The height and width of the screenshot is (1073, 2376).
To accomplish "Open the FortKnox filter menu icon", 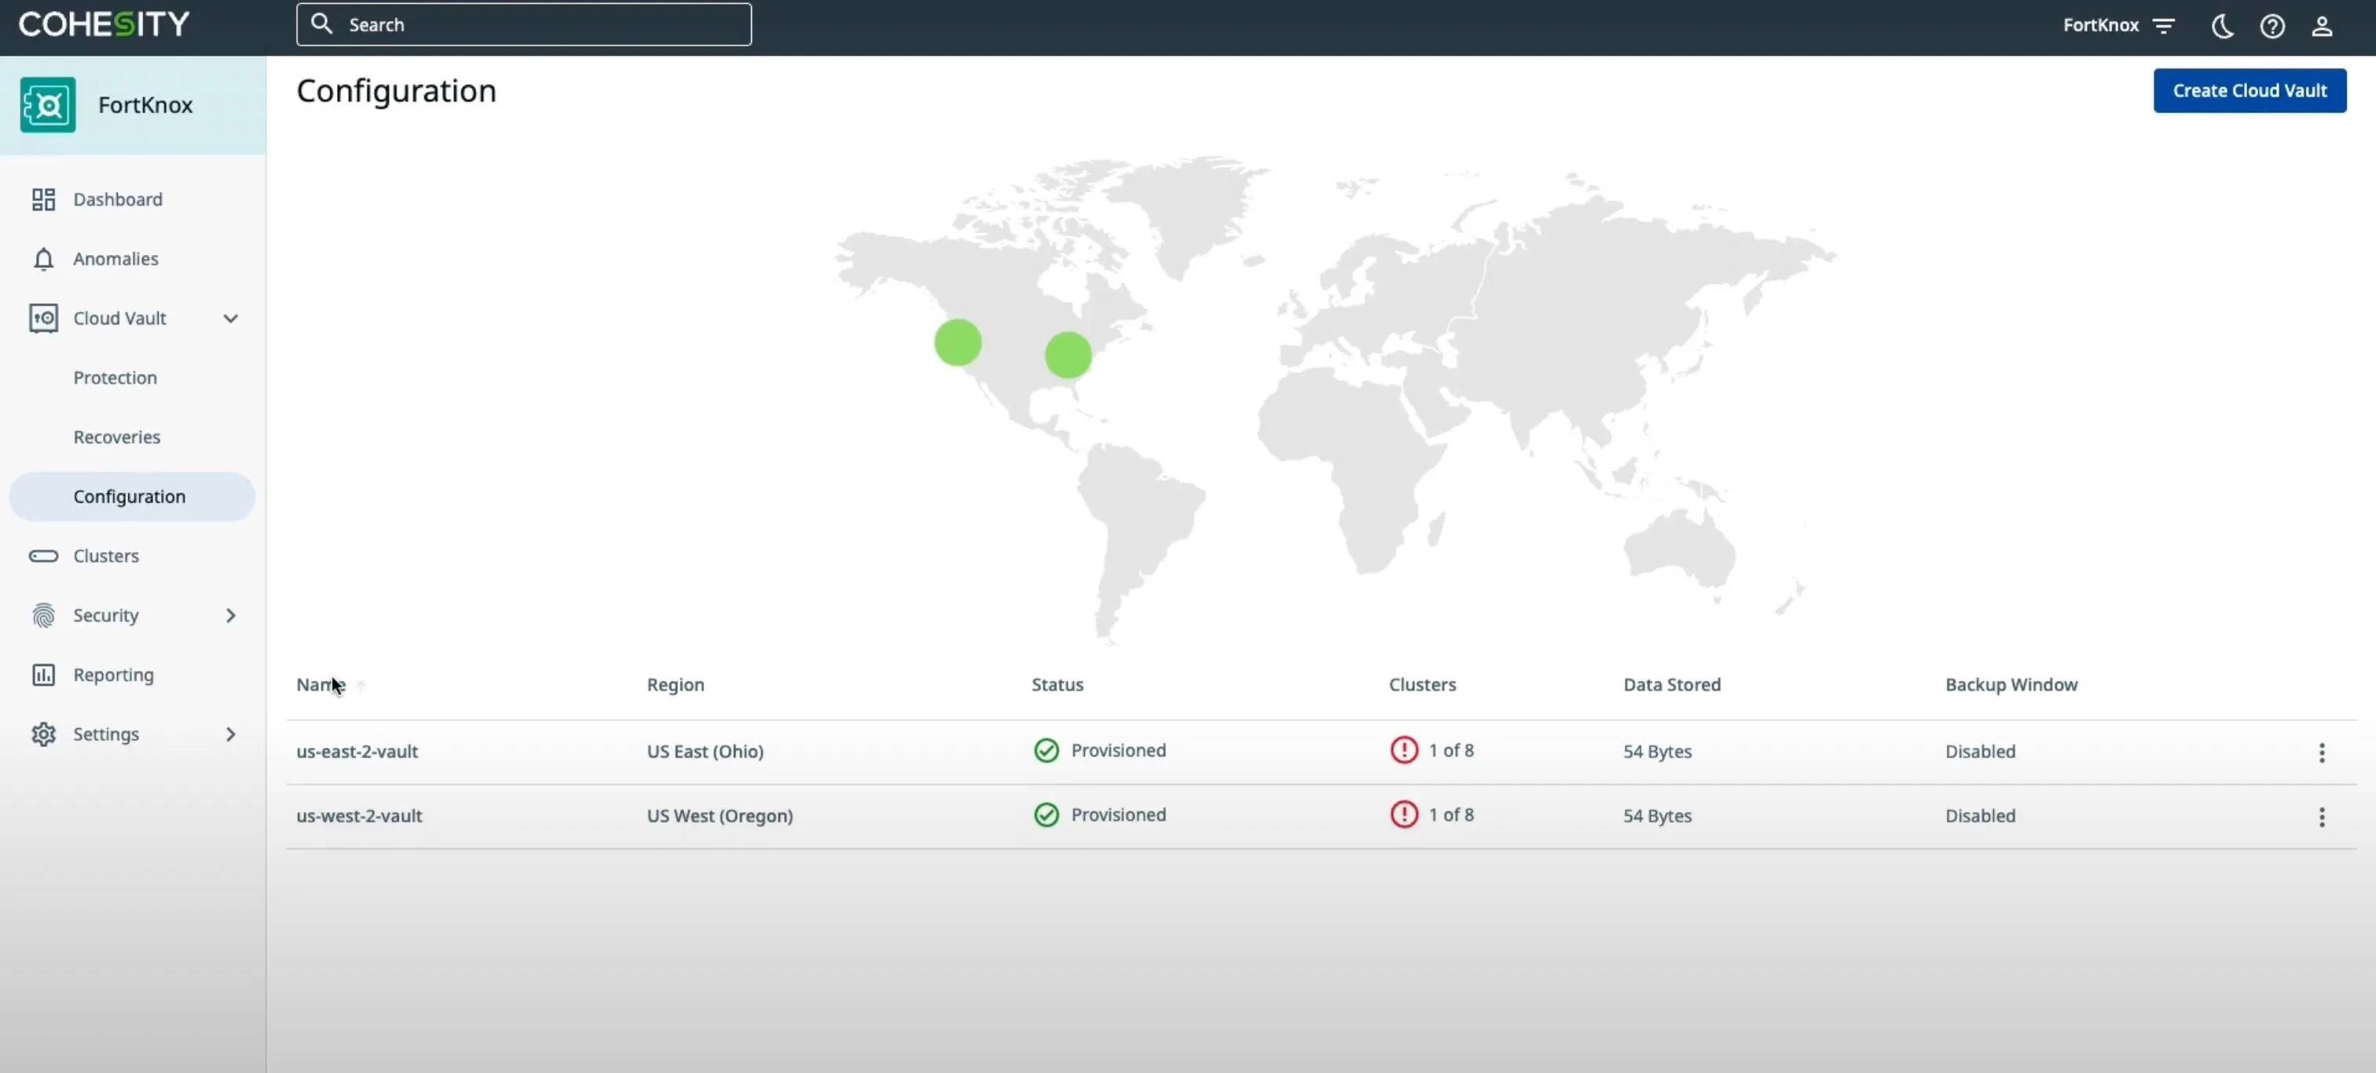I will [2163, 26].
